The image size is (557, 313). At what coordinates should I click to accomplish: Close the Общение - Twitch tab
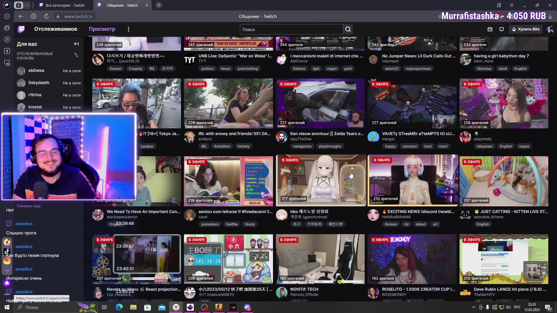click(147, 5)
